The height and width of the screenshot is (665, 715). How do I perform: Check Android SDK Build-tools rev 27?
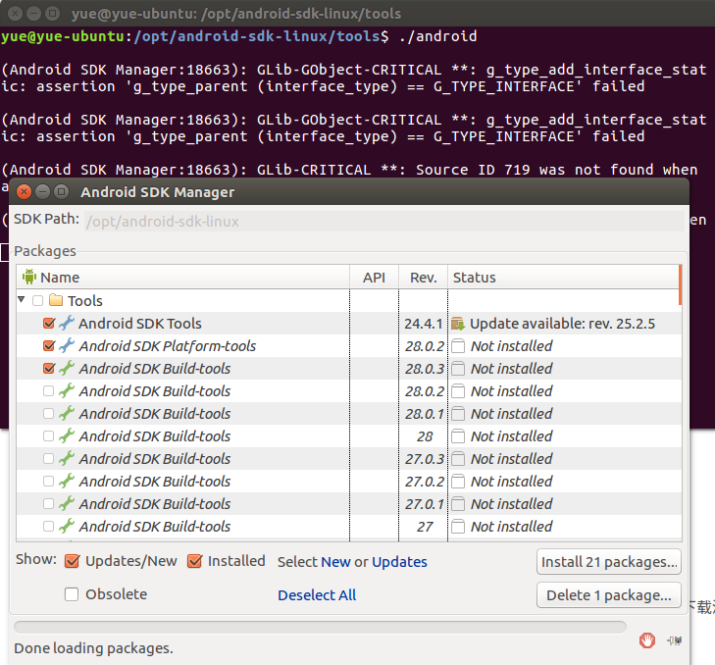click(48, 527)
